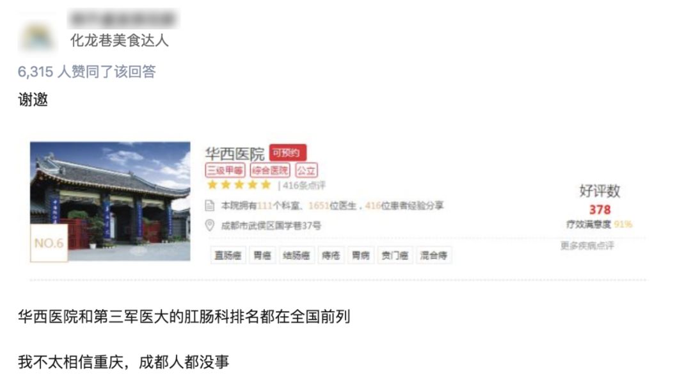The width and height of the screenshot is (691, 375).
Task: Open the blurred username link
Action: (123, 19)
